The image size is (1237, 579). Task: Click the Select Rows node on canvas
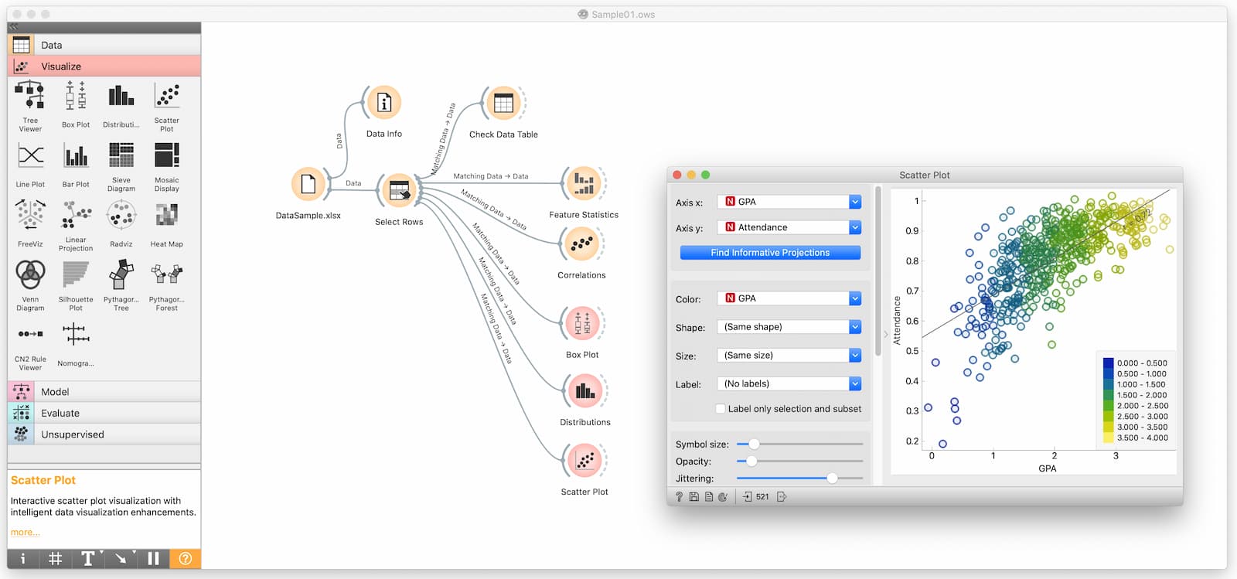point(399,190)
